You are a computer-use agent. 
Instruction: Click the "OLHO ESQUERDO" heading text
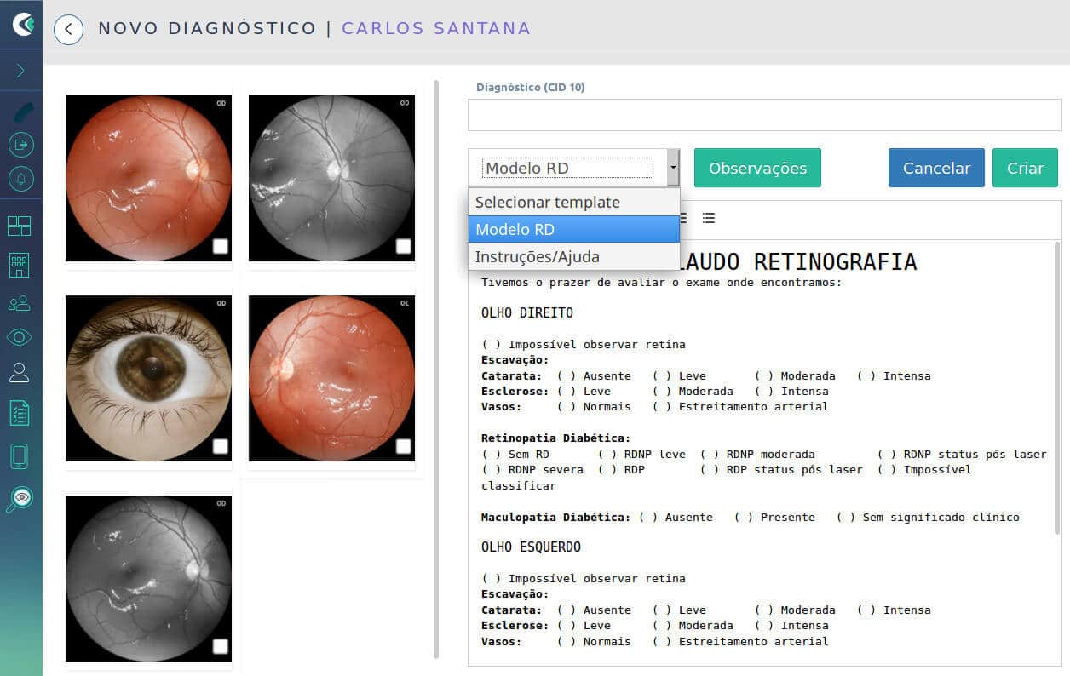pos(531,547)
